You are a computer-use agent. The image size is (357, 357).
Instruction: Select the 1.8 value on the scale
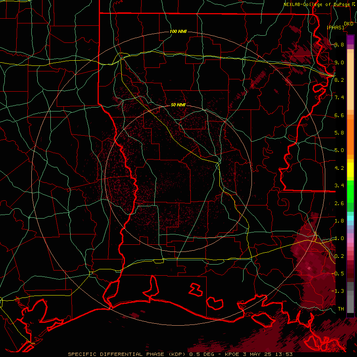click(x=339, y=221)
